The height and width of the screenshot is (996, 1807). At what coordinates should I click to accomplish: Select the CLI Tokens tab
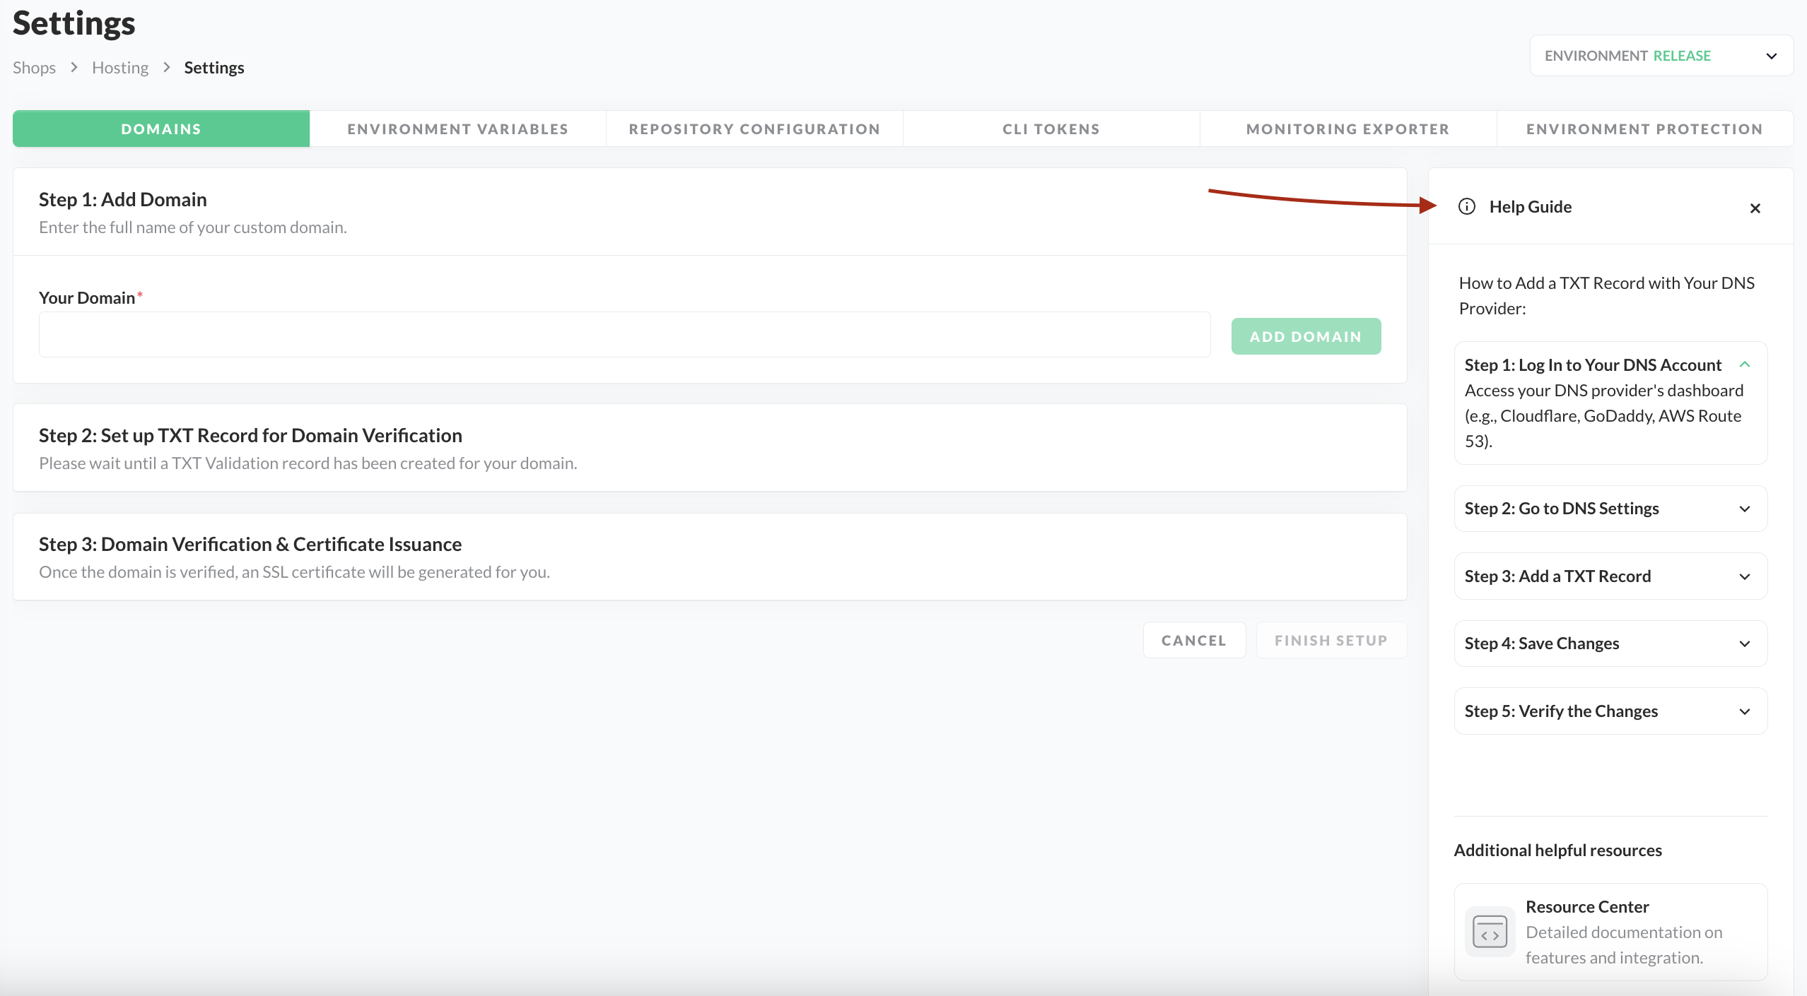tap(1051, 129)
